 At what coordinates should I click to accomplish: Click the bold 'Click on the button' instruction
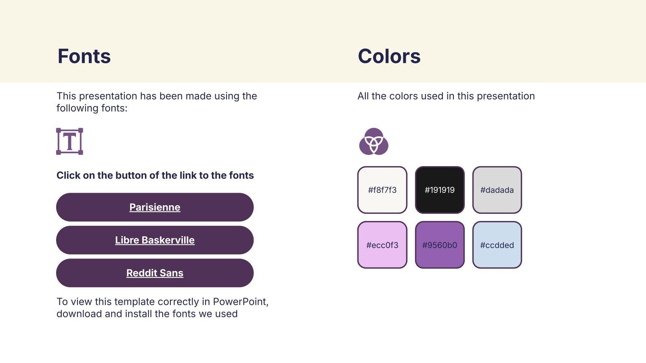[155, 175]
